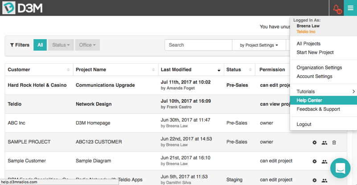This screenshot has height=185, width=357.
Task: Click the Permission column header
Action: pyautogui.click(x=272, y=70)
